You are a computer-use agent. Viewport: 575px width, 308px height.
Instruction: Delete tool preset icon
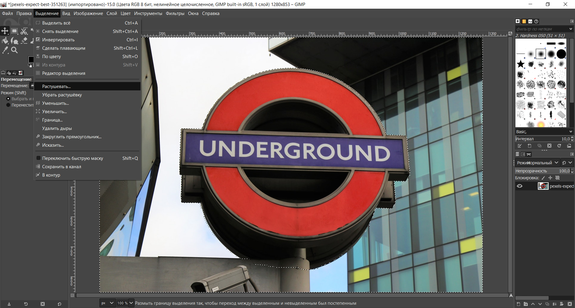(x=43, y=304)
